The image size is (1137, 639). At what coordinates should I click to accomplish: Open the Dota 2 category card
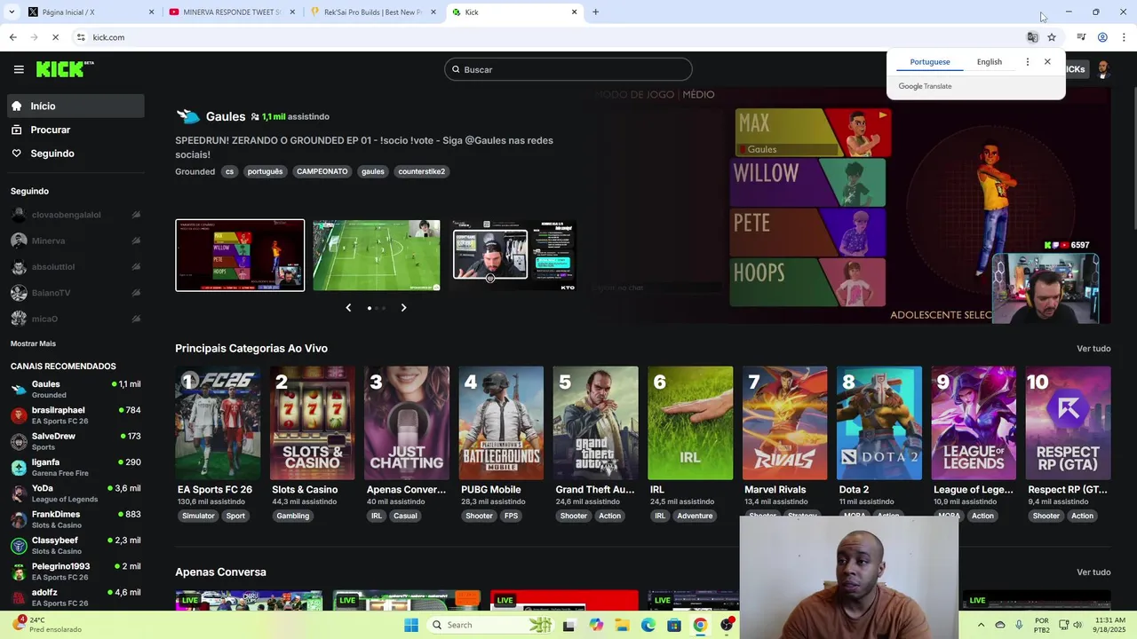point(879,422)
